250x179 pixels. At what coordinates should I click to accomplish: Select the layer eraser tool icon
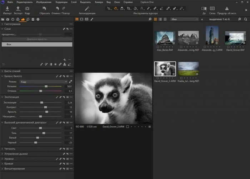(x=69, y=64)
